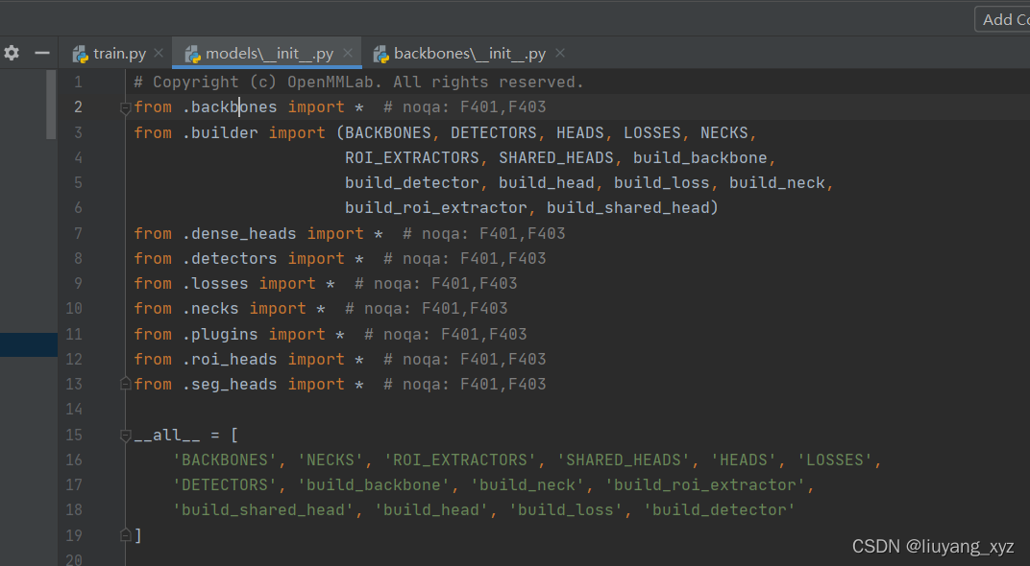
Task: Collapse the __all__ block fold marker
Action: (125, 435)
